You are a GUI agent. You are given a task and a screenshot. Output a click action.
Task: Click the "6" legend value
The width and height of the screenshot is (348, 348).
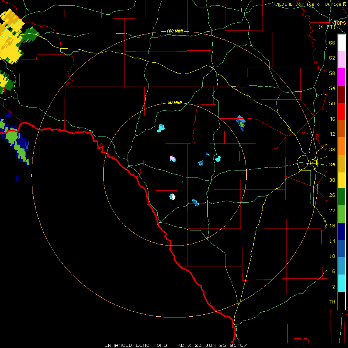333,271
